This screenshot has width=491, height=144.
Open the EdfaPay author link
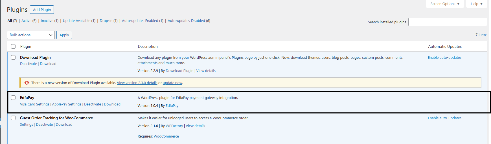tap(172, 106)
